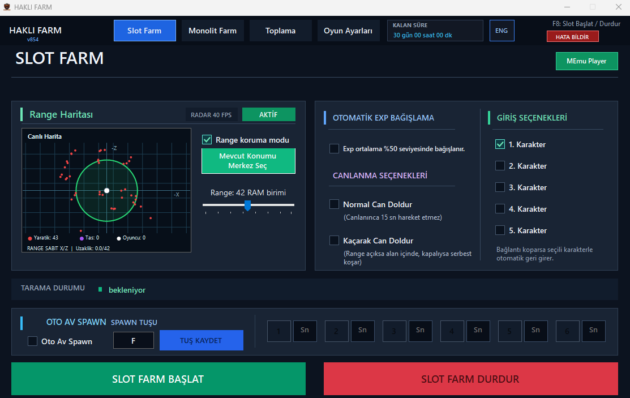This screenshot has width=630, height=398.
Task: Open the Monolit Farm tab
Action: (x=212, y=31)
